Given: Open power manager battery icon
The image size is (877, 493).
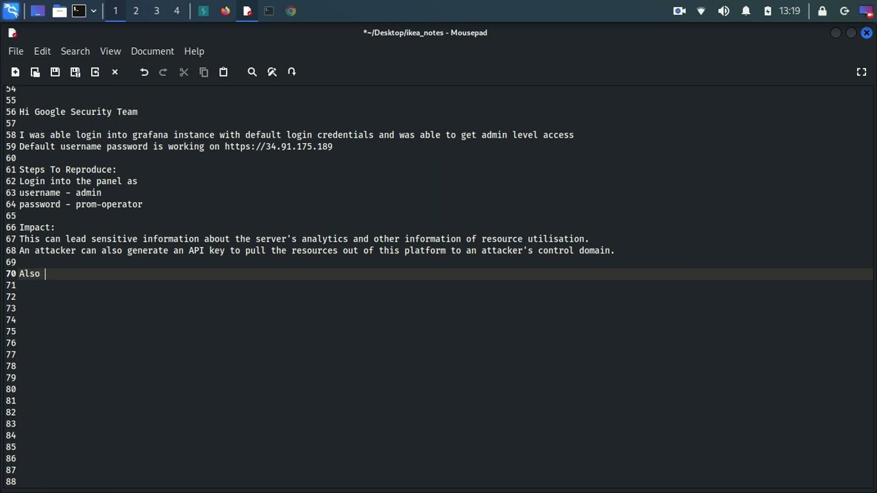Looking at the screenshot, I should pyautogui.click(x=767, y=11).
